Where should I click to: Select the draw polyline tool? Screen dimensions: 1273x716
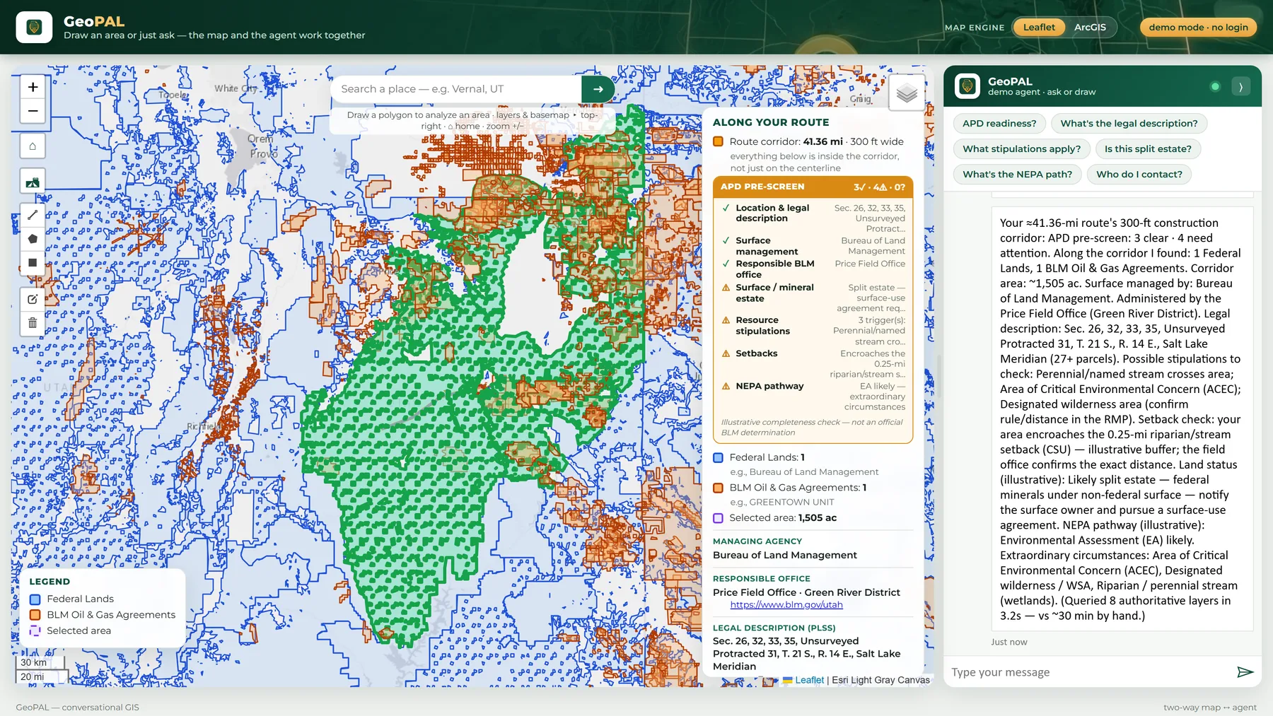coord(33,215)
